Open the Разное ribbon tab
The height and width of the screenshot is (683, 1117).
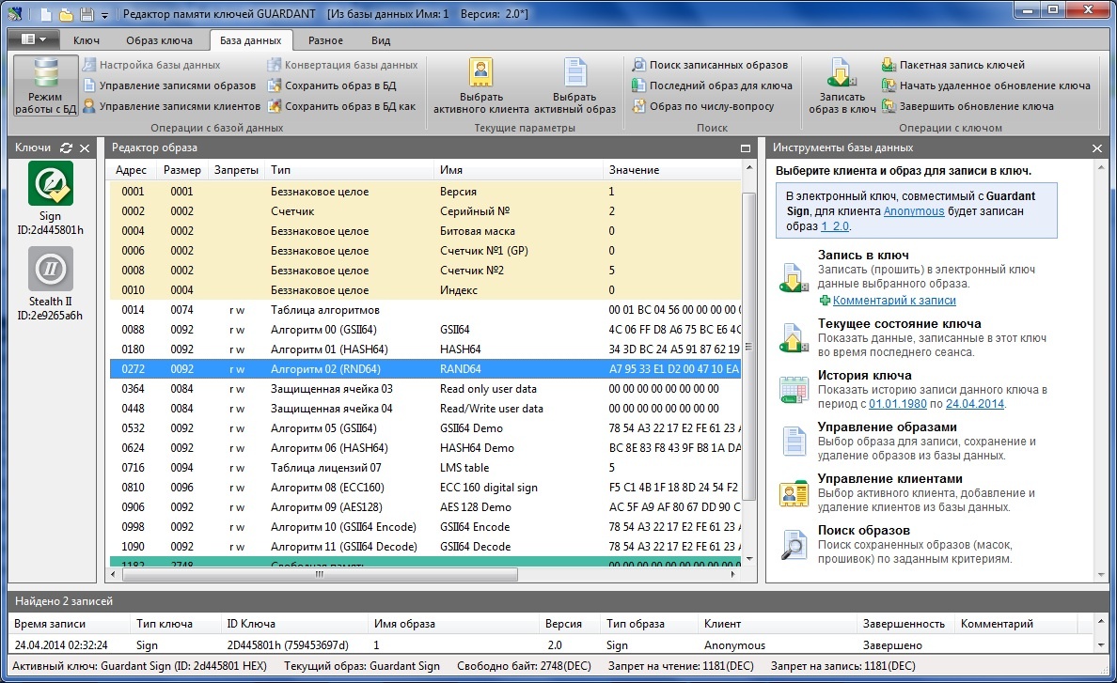(325, 40)
